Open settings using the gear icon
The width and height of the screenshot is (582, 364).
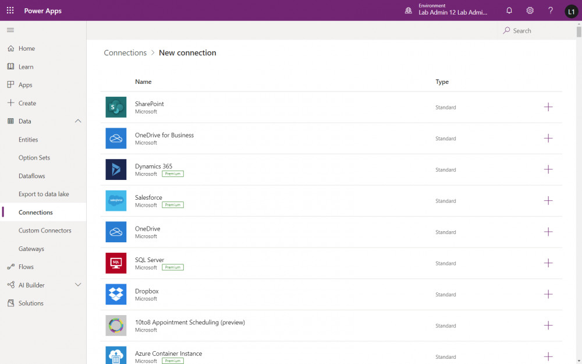pyautogui.click(x=530, y=10)
